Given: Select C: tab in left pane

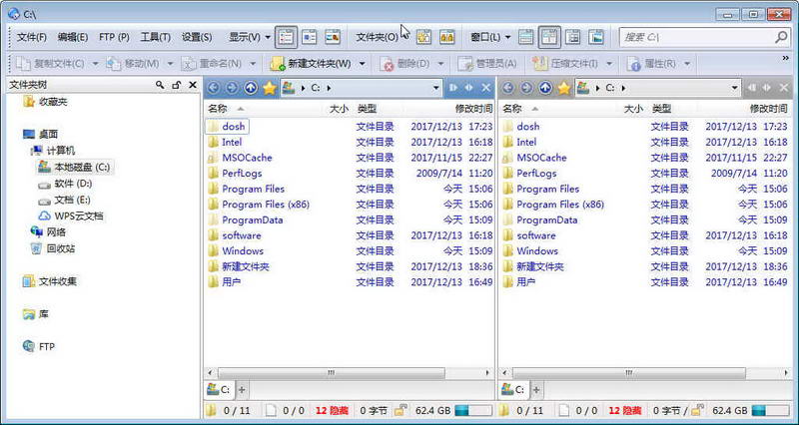Looking at the screenshot, I should 219,390.
